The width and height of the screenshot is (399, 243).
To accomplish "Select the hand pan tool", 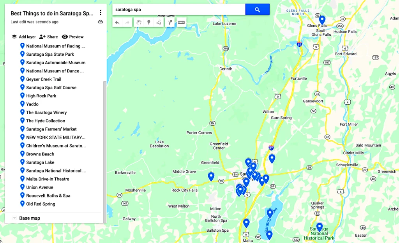I will pos(138,23).
